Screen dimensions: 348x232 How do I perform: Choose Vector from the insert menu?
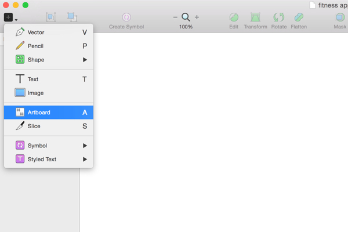click(x=49, y=32)
